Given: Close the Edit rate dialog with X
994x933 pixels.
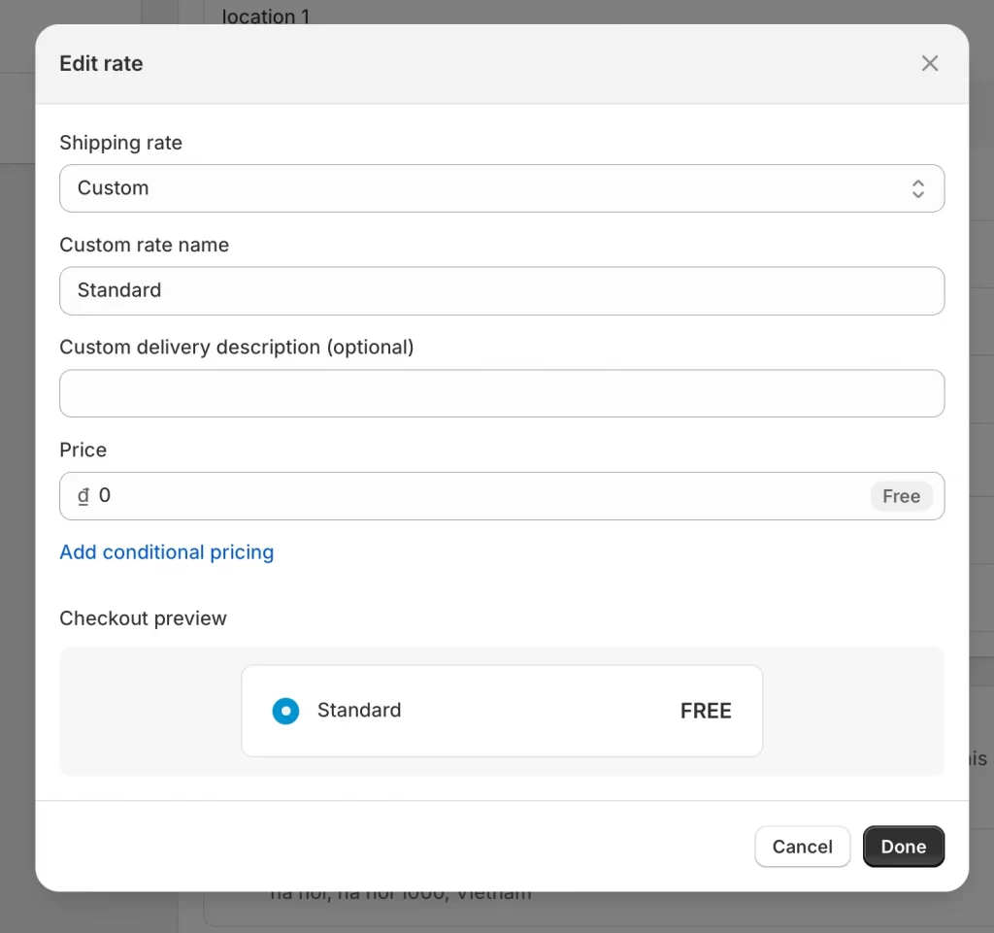Looking at the screenshot, I should pos(929,63).
